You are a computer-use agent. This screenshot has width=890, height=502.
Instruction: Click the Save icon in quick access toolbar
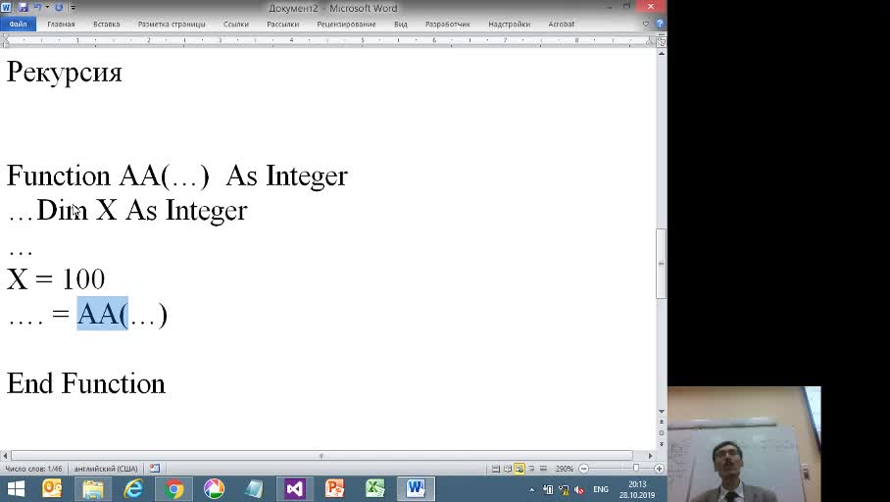(24, 8)
